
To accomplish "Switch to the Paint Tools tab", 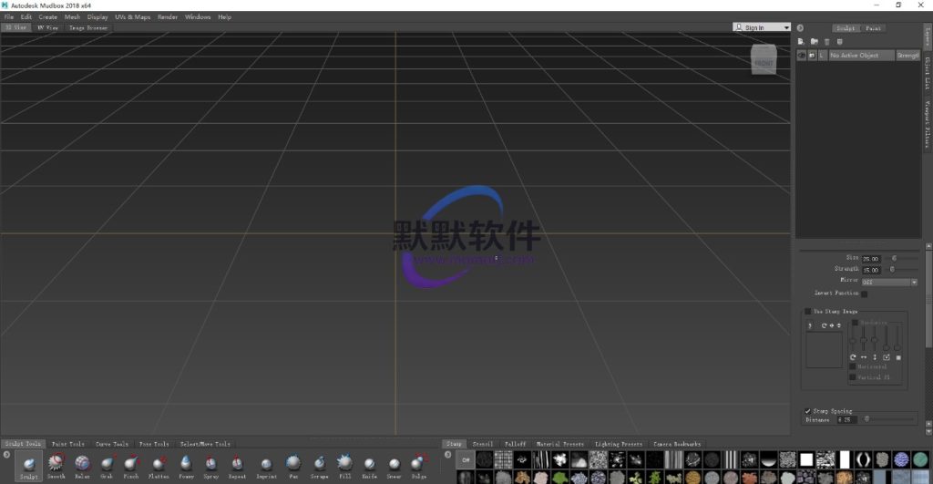I will [x=68, y=444].
